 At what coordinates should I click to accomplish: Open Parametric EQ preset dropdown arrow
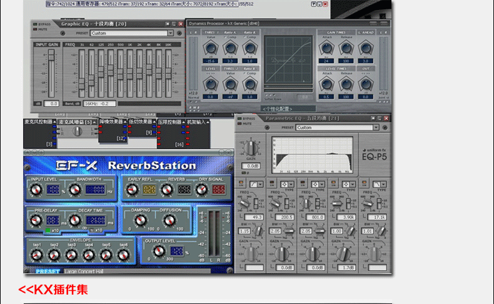(376, 128)
